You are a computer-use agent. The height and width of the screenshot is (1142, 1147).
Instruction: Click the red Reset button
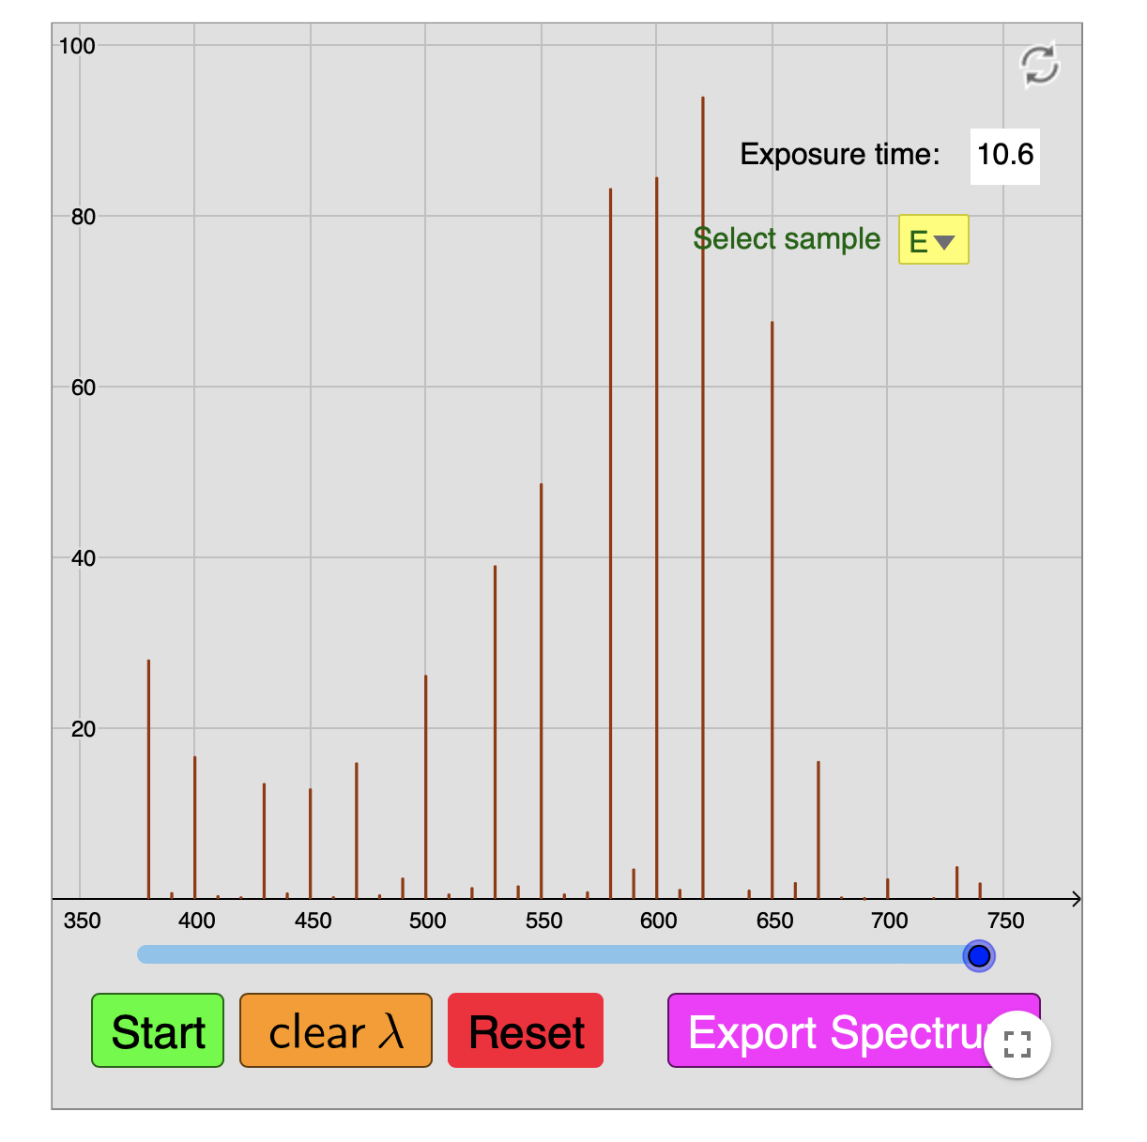pyautogui.click(x=525, y=1030)
